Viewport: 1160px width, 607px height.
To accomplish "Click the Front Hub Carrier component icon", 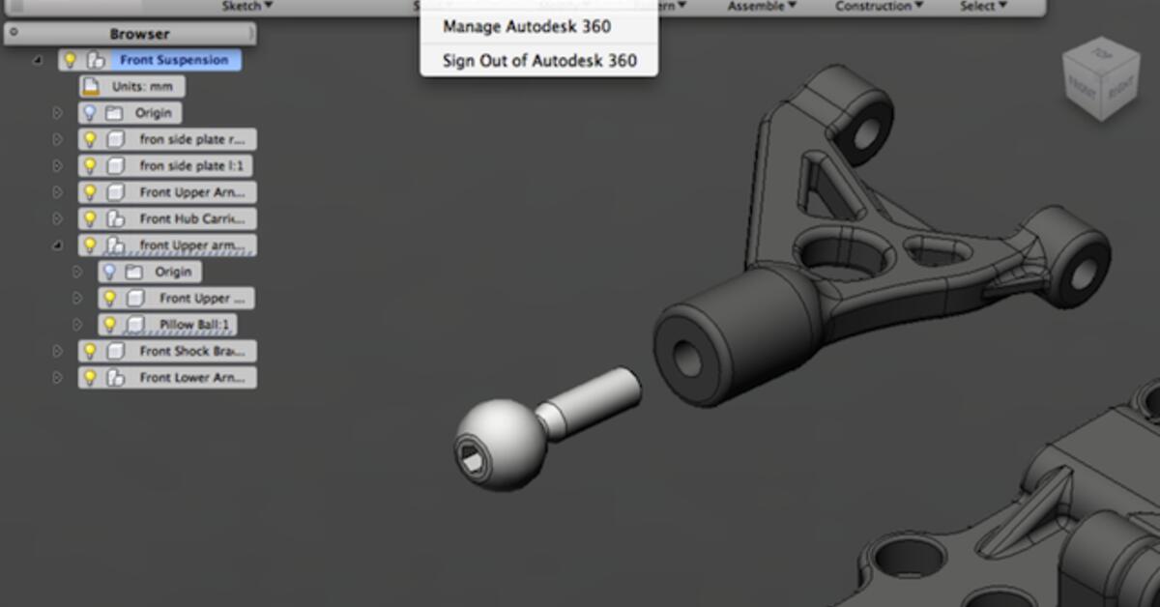I will [117, 218].
